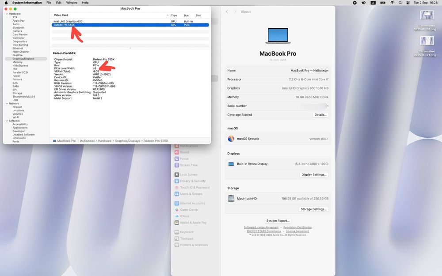Open Software License Agreement link
The image size is (442, 276).
click(x=261, y=227)
